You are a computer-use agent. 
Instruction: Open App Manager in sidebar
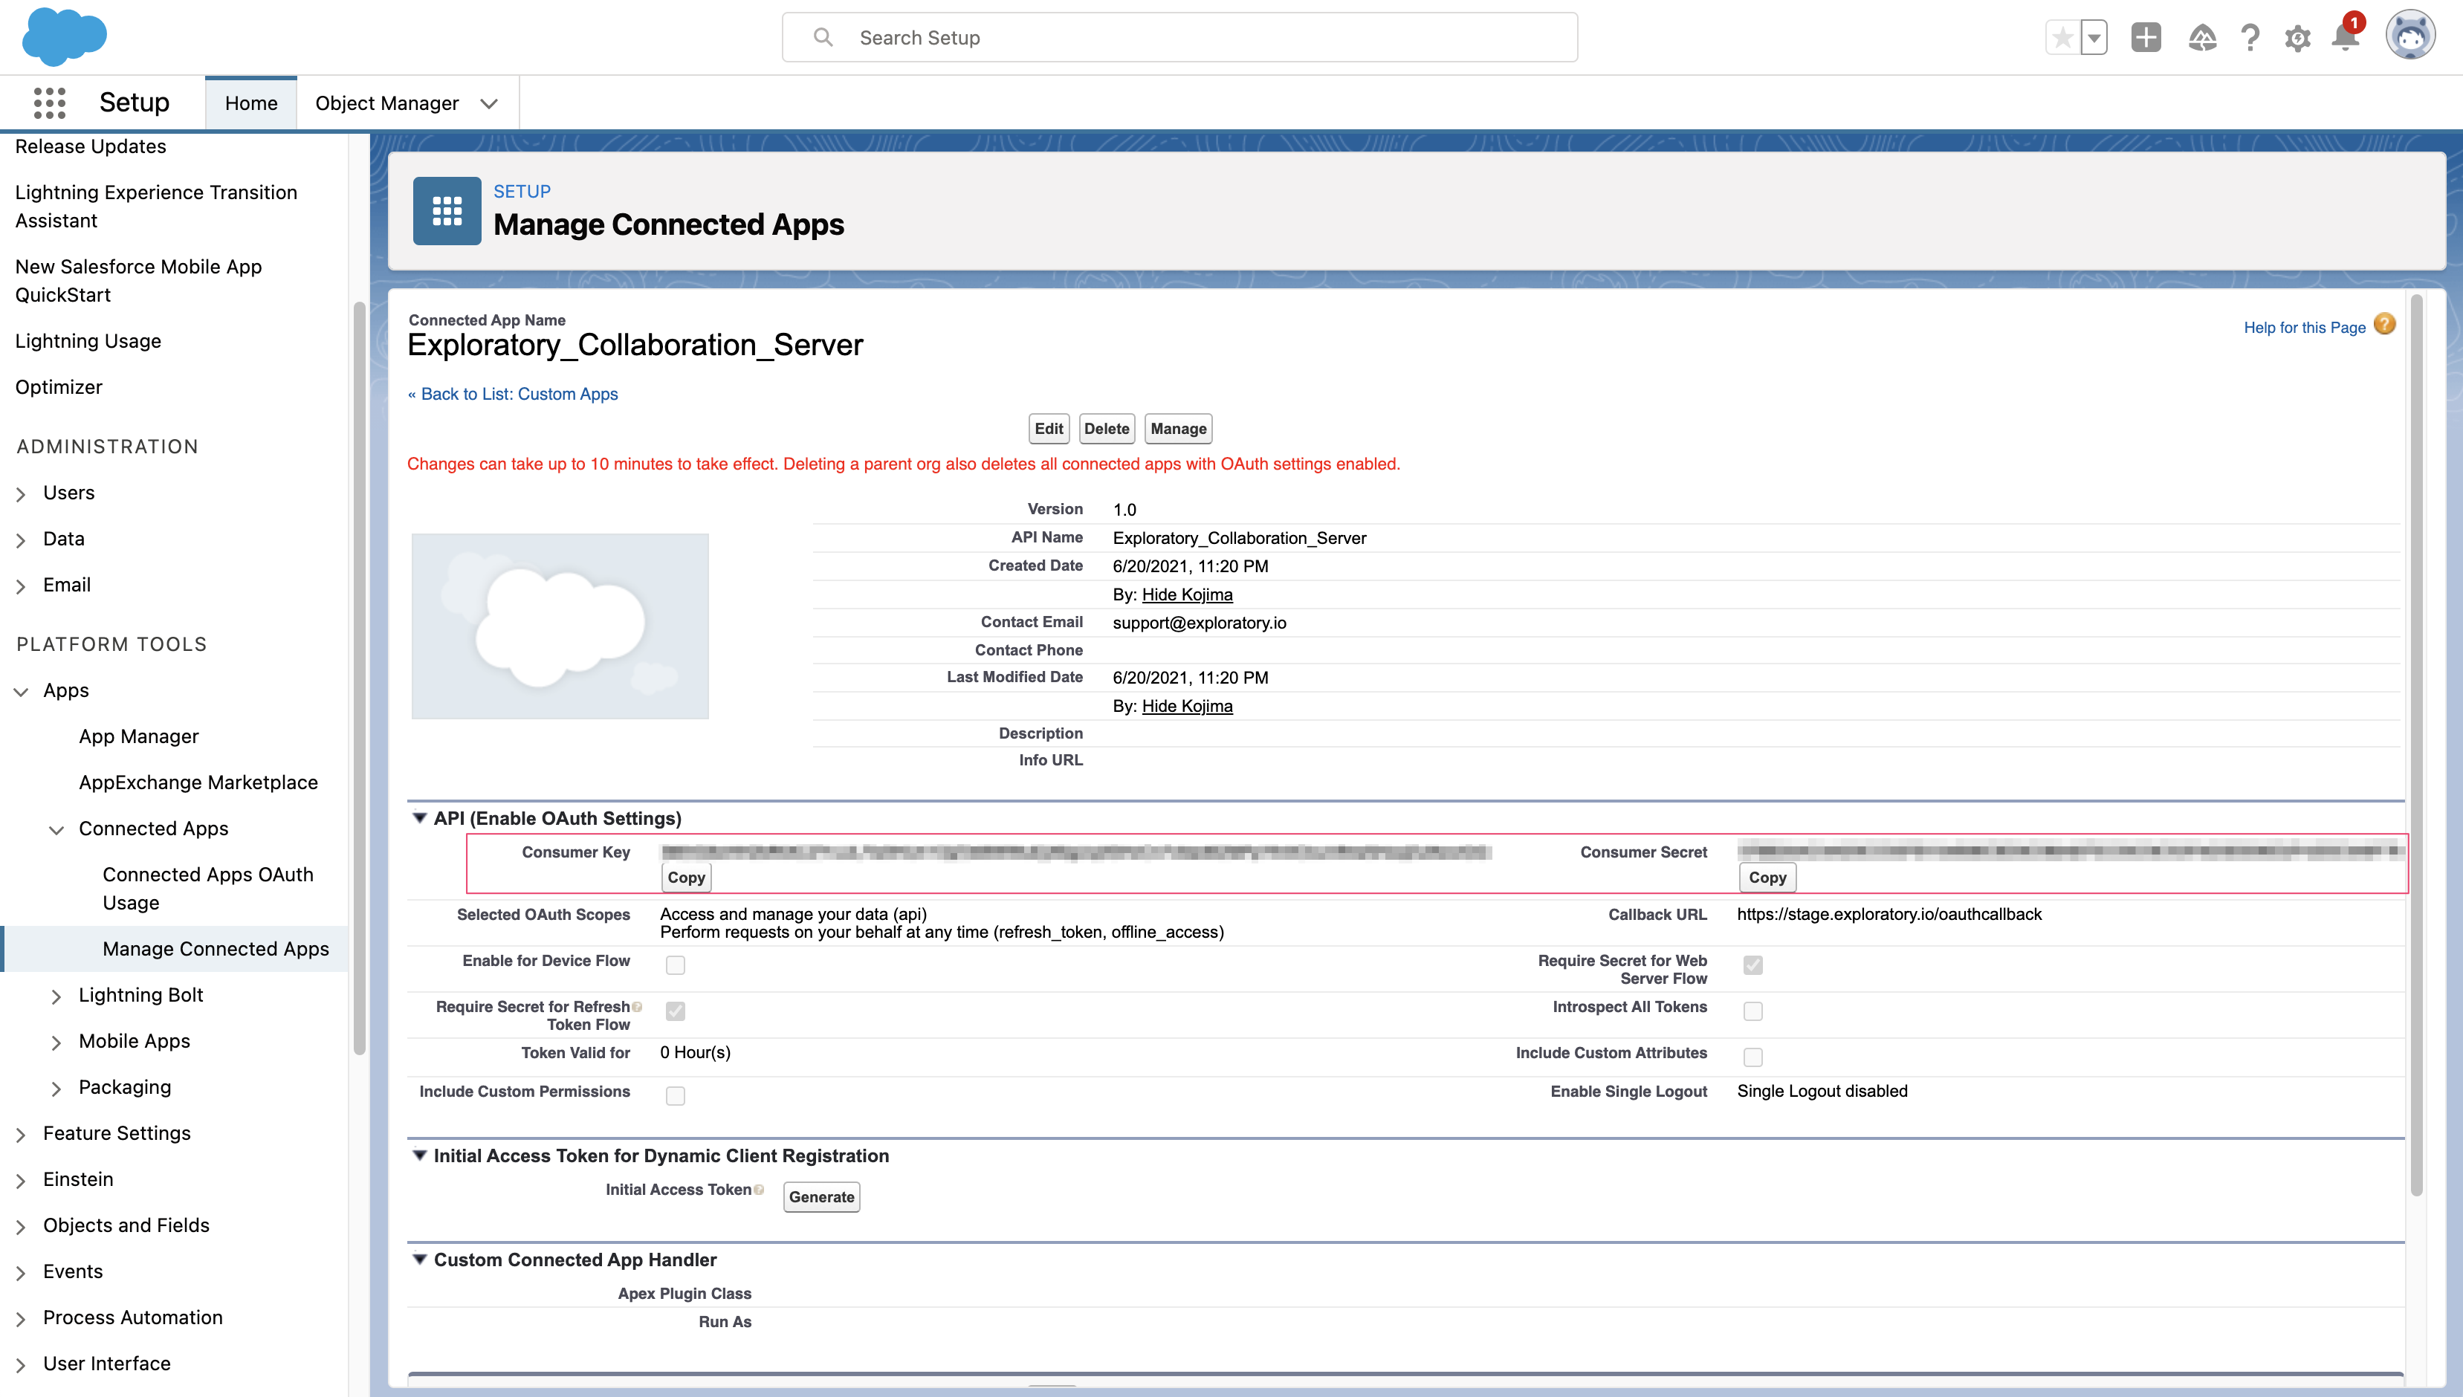pos(139,736)
